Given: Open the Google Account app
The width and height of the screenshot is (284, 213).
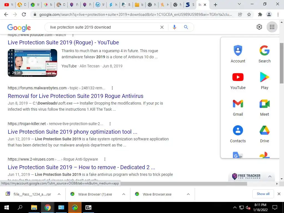Looking at the screenshot, I should 238,54.
